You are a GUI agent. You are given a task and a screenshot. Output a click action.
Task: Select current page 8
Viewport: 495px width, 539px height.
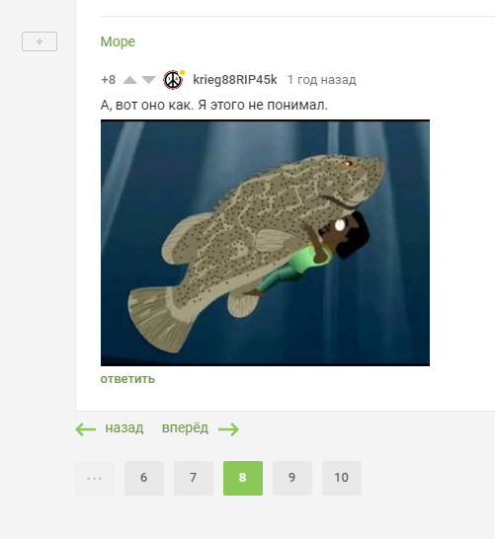[x=243, y=478]
